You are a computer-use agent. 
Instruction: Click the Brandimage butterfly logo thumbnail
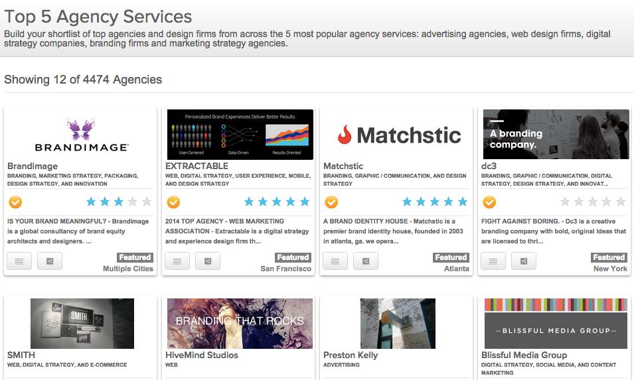click(x=81, y=135)
